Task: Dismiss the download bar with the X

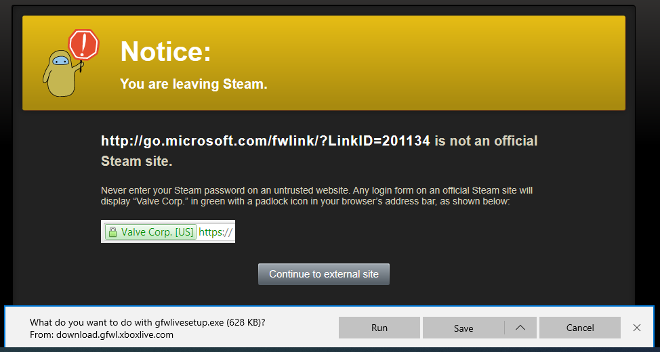Action: 636,328
